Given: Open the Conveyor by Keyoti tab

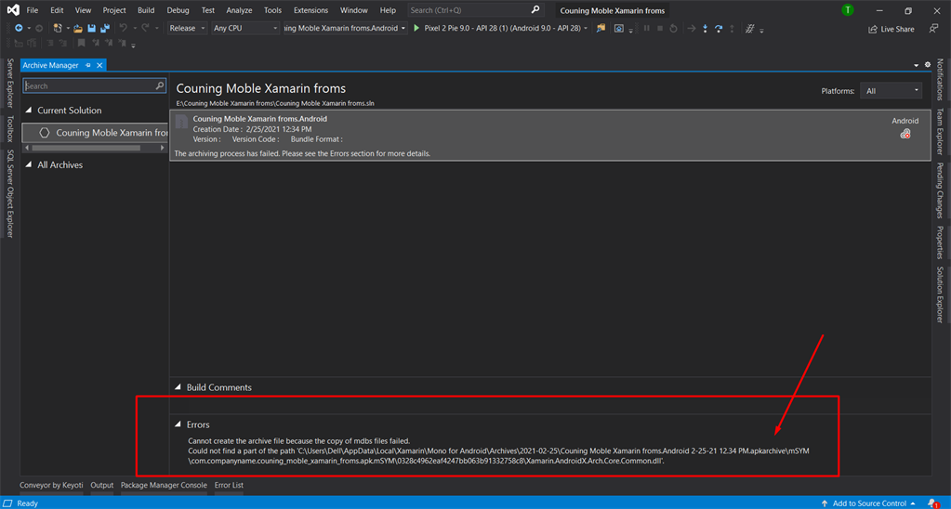Looking at the screenshot, I should coord(51,485).
